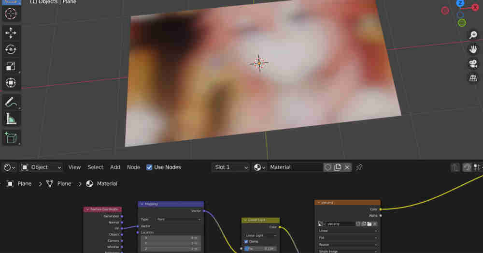Open the Slot 1 dropdown
The width and height of the screenshot is (483, 253).
[x=230, y=167]
